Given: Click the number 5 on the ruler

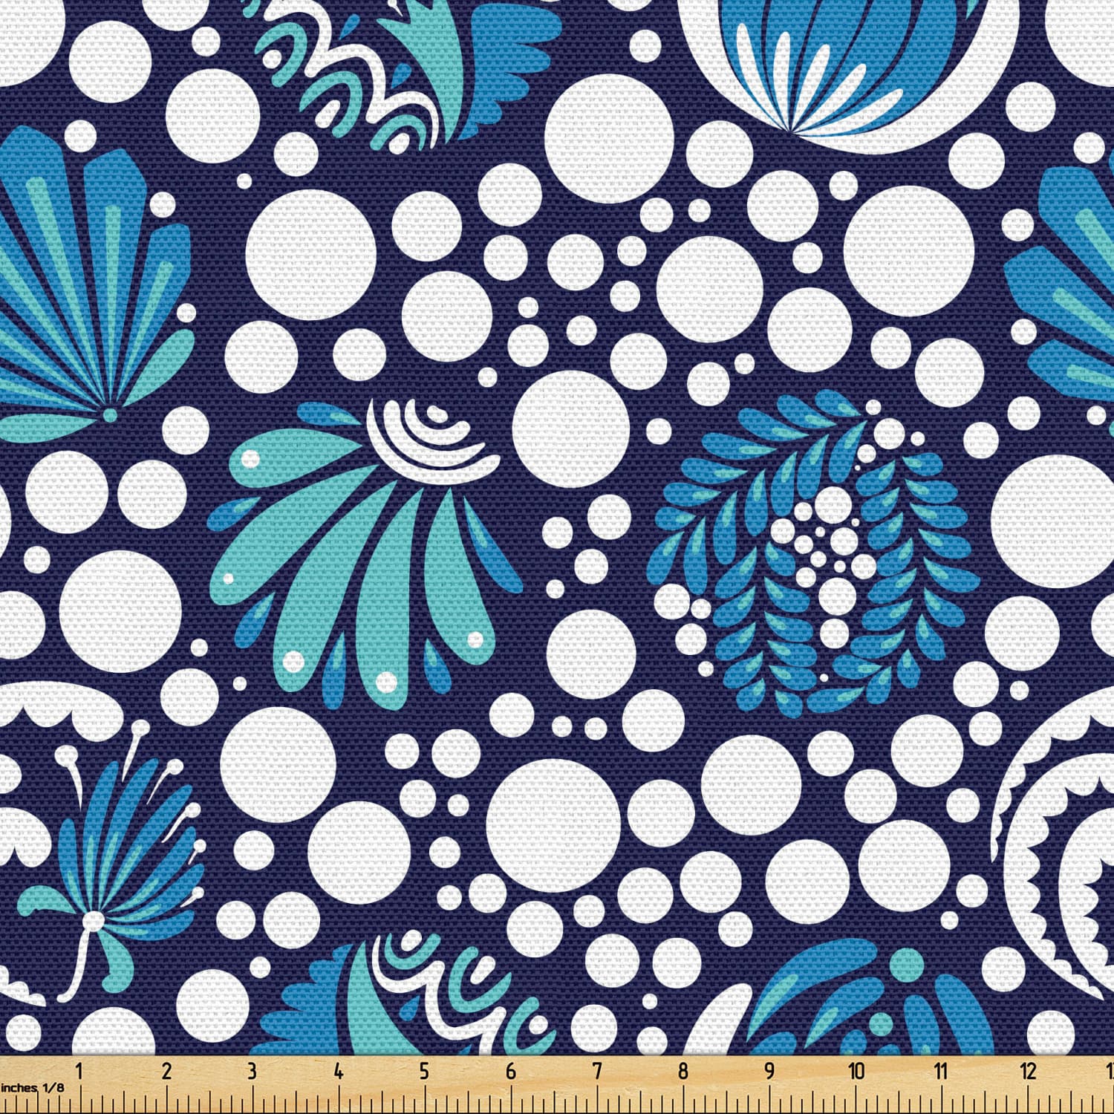Looking at the screenshot, I should click(424, 1071).
